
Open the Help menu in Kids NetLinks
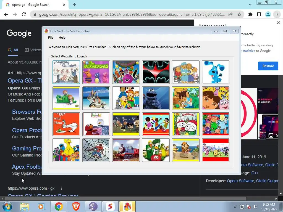62,38
